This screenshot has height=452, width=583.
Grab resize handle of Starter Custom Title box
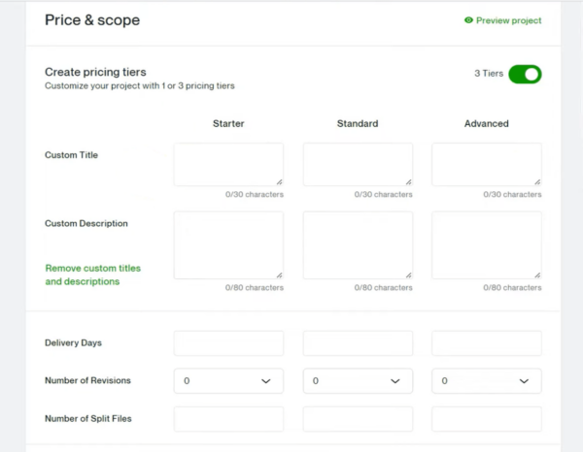[x=279, y=181]
